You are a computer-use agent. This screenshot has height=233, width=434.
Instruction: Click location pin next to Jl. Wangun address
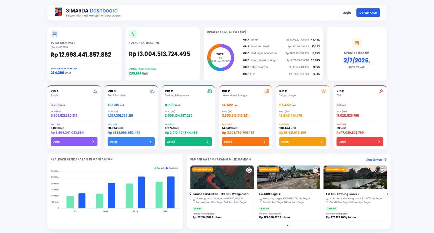(194, 200)
